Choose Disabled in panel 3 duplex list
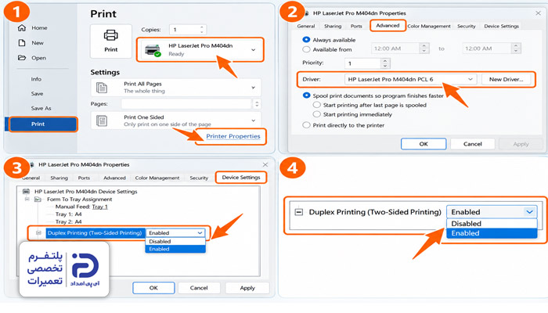 tap(175, 241)
